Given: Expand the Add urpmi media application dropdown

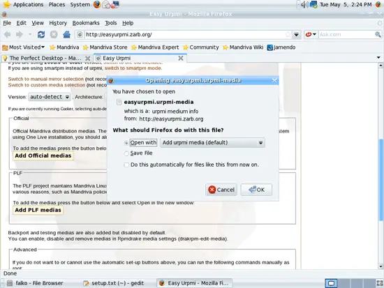Looking at the screenshot, I should pos(212,142).
